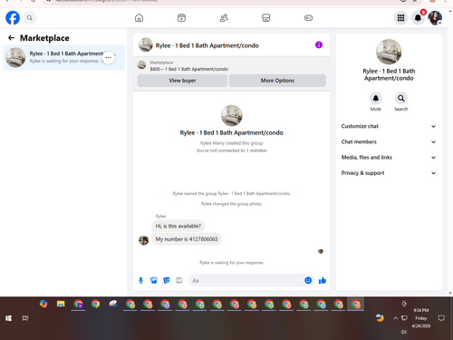Open the Facebook menu grid icon
The width and height of the screenshot is (453, 340).
400,18
